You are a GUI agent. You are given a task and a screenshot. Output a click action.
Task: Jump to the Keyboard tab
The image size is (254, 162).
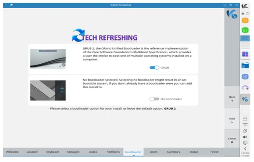point(53,152)
